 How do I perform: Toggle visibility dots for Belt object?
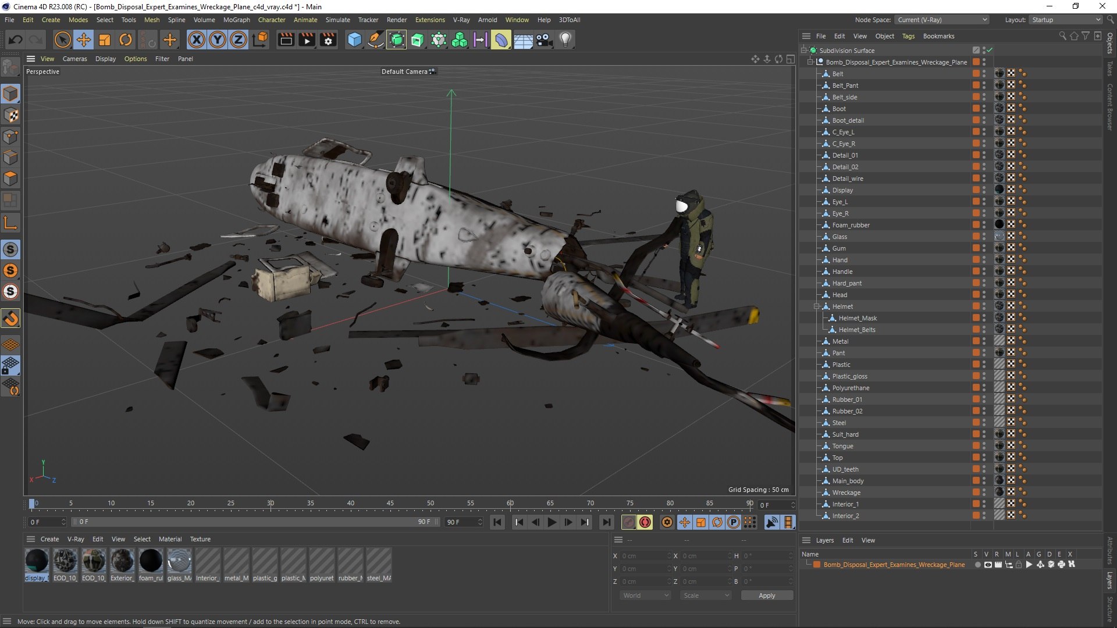click(x=984, y=74)
